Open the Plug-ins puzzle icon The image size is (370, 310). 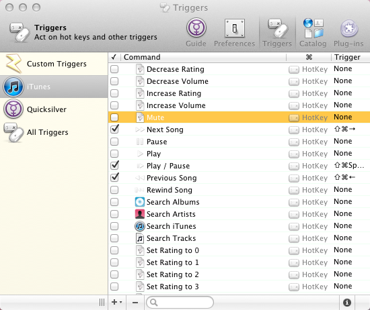point(349,29)
